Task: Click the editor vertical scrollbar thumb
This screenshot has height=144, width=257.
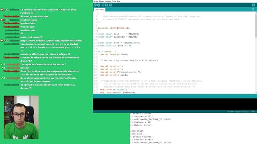Action: tap(256, 26)
